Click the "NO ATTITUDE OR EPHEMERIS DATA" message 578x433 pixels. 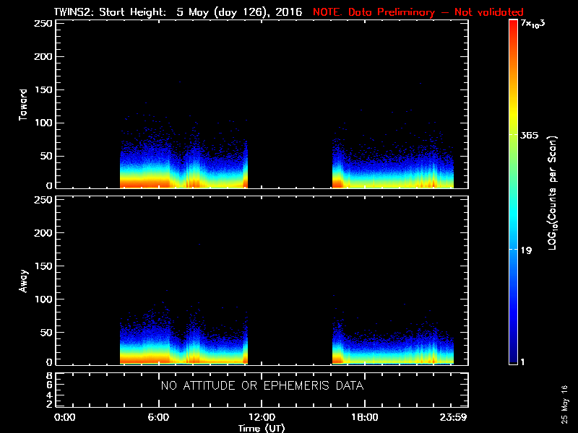coord(262,385)
